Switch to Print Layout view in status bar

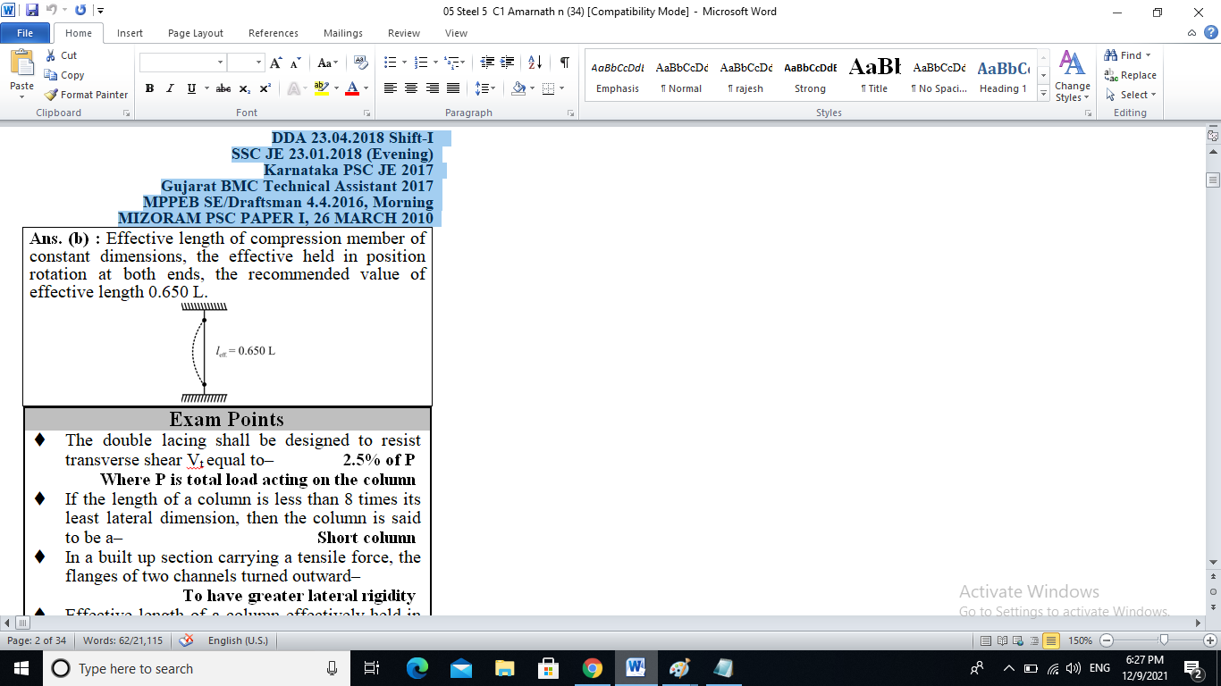click(986, 640)
